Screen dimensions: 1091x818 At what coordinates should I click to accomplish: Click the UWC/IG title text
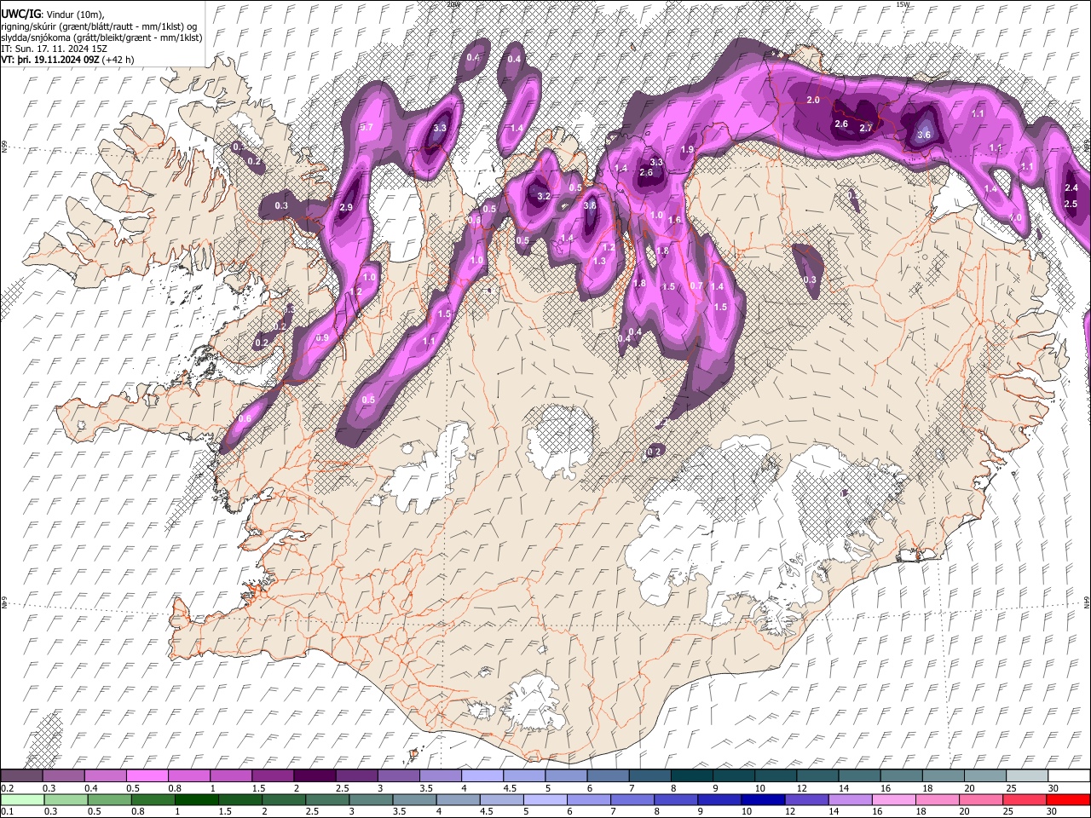tap(20, 14)
